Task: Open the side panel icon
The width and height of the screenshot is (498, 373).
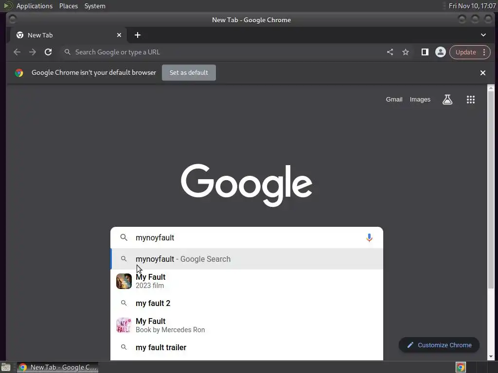Action: pos(425,52)
